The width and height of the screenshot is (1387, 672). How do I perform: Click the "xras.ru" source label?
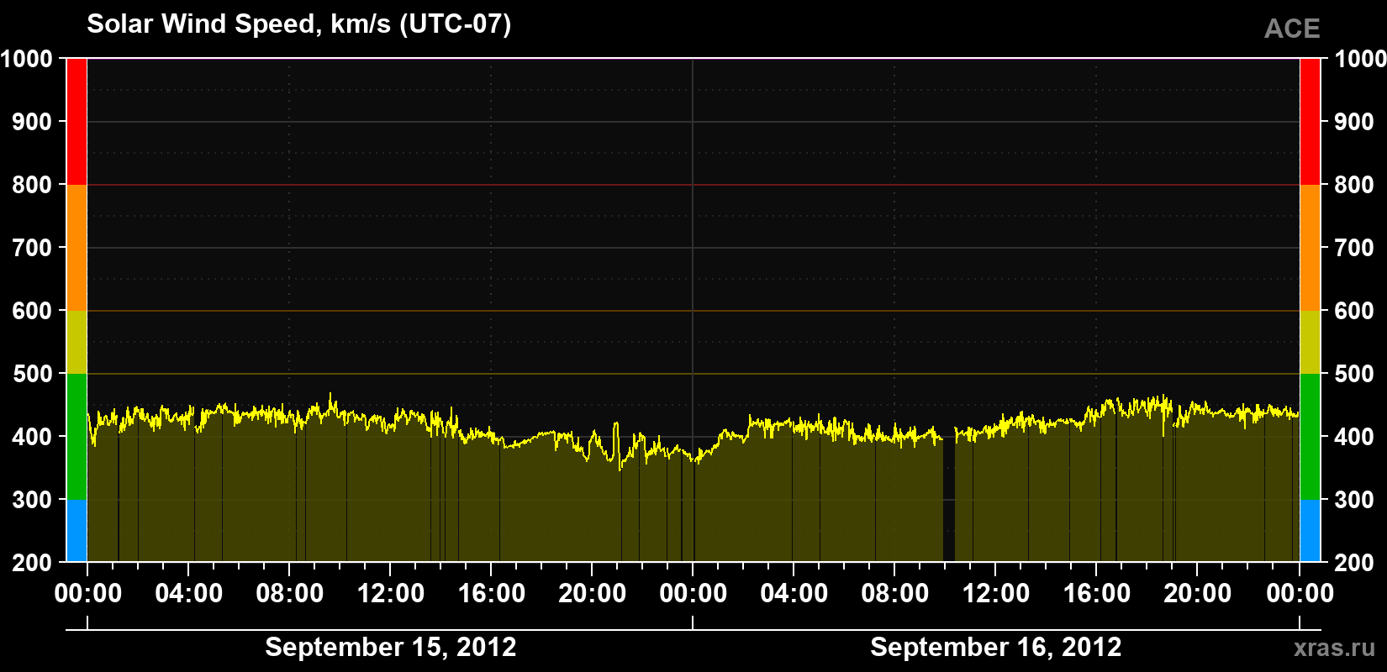point(1335,648)
